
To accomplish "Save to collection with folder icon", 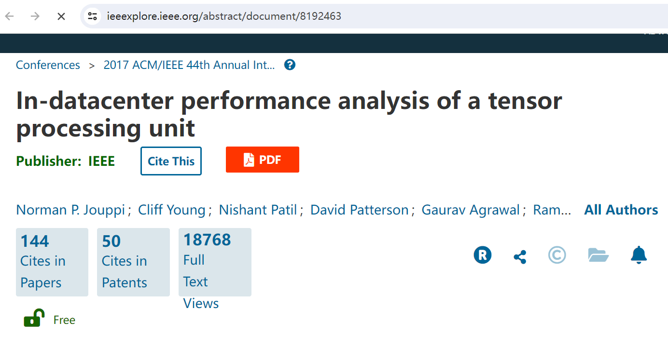I will coord(598,255).
